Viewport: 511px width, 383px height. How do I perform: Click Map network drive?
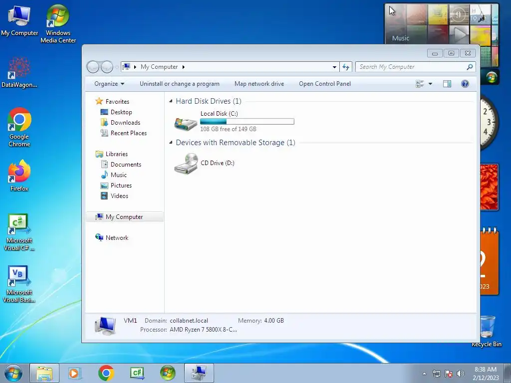[x=259, y=84]
